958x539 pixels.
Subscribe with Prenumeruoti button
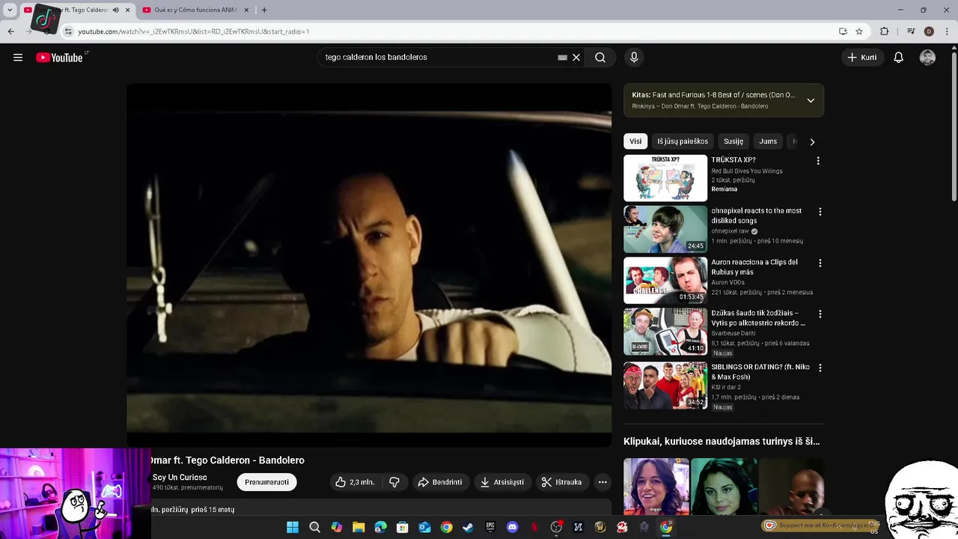click(266, 482)
